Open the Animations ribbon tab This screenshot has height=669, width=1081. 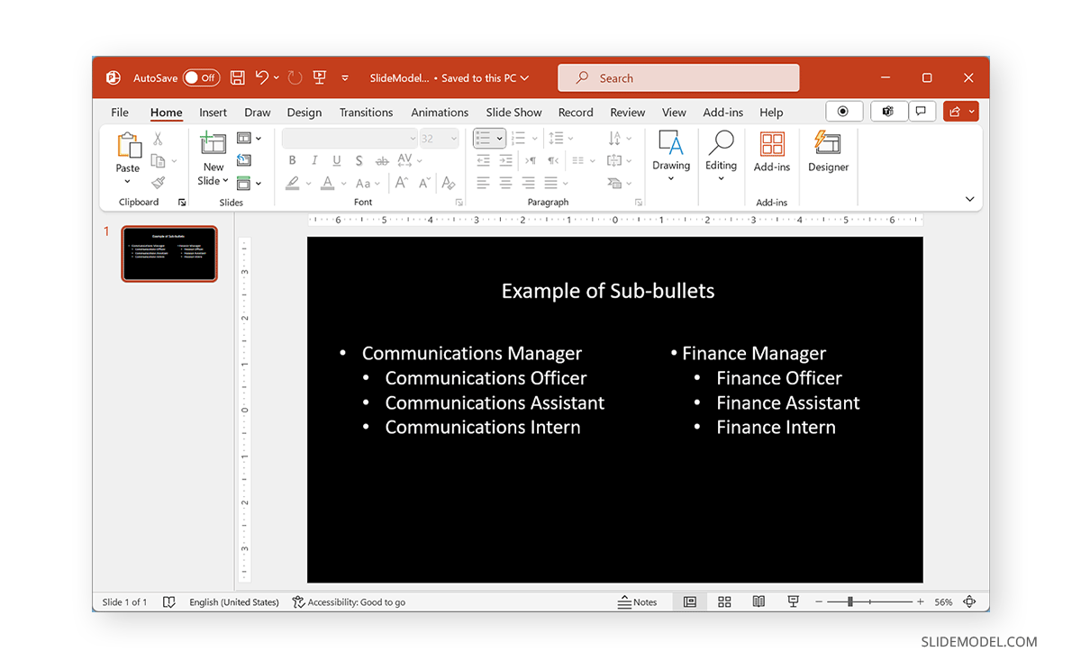(x=439, y=112)
